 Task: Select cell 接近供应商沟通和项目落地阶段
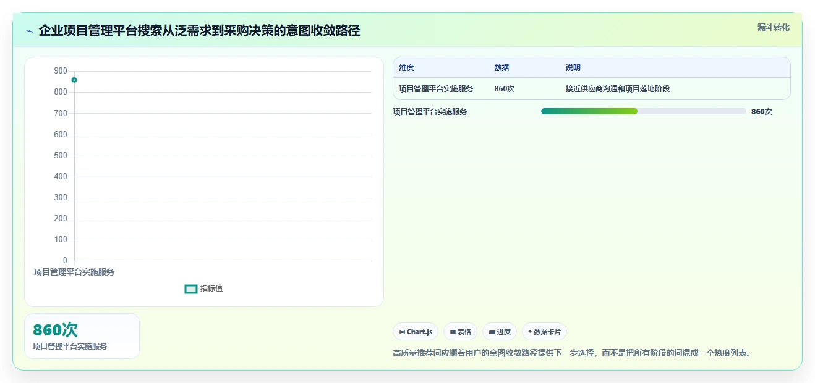tap(617, 89)
